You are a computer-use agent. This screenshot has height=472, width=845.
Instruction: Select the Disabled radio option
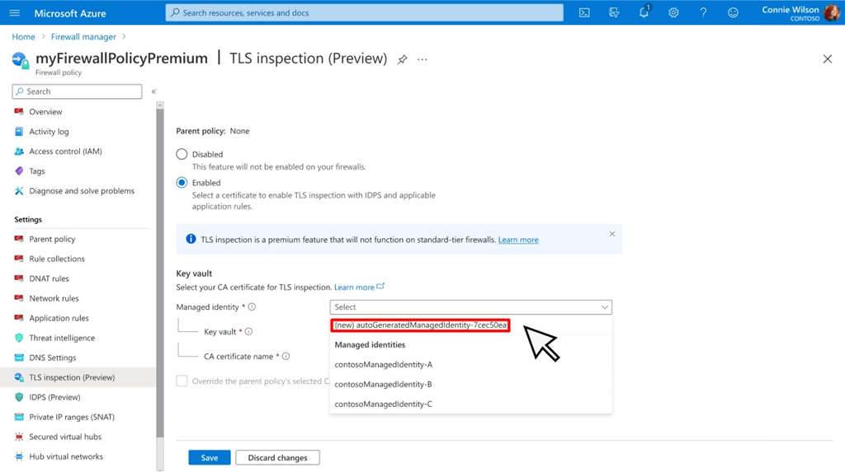pyautogui.click(x=182, y=154)
